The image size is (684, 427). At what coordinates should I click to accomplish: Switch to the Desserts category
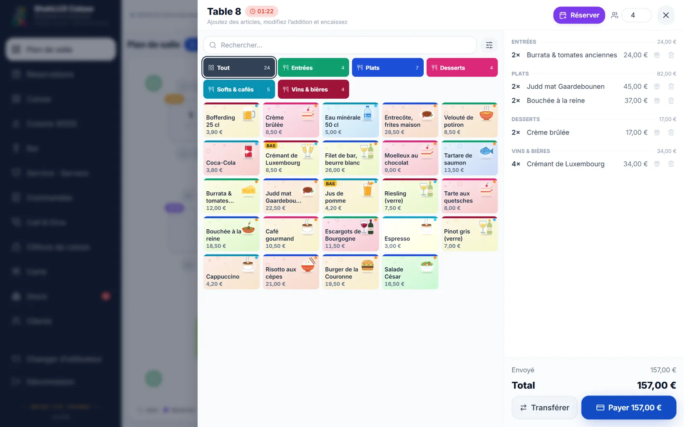coord(462,67)
